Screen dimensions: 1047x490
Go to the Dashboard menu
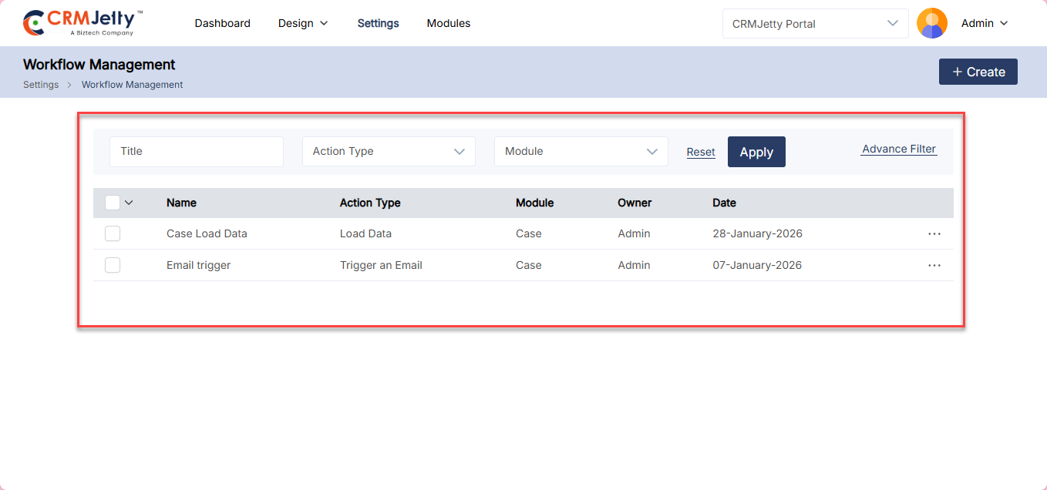[x=222, y=23]
